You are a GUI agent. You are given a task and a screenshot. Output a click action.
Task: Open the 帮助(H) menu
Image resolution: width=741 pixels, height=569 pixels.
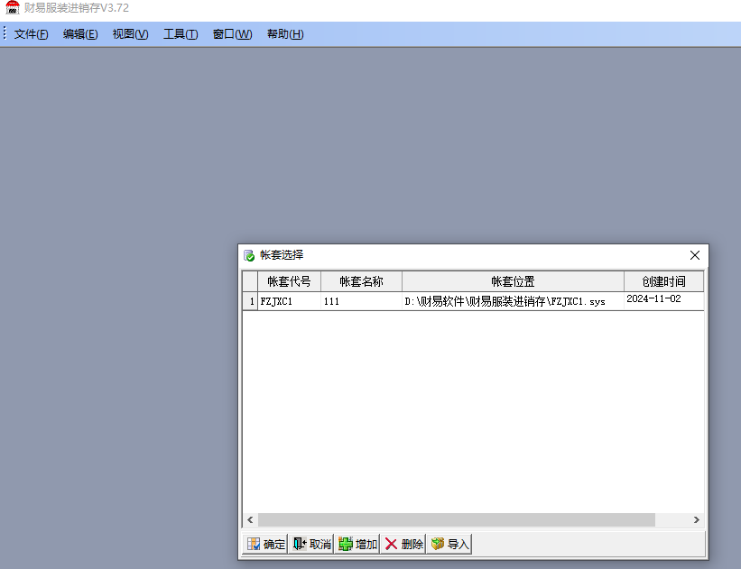tap(285, 34)
